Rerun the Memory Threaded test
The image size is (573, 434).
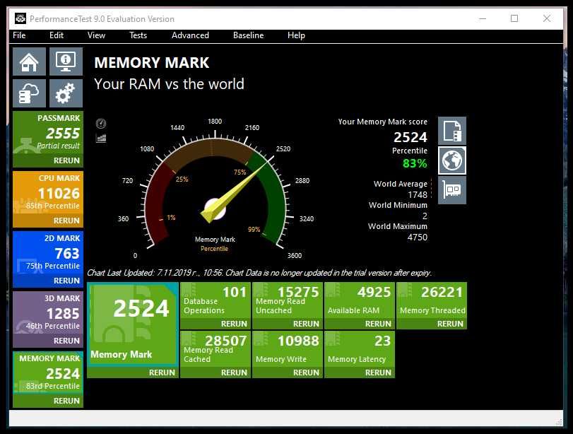click(450, 324)
